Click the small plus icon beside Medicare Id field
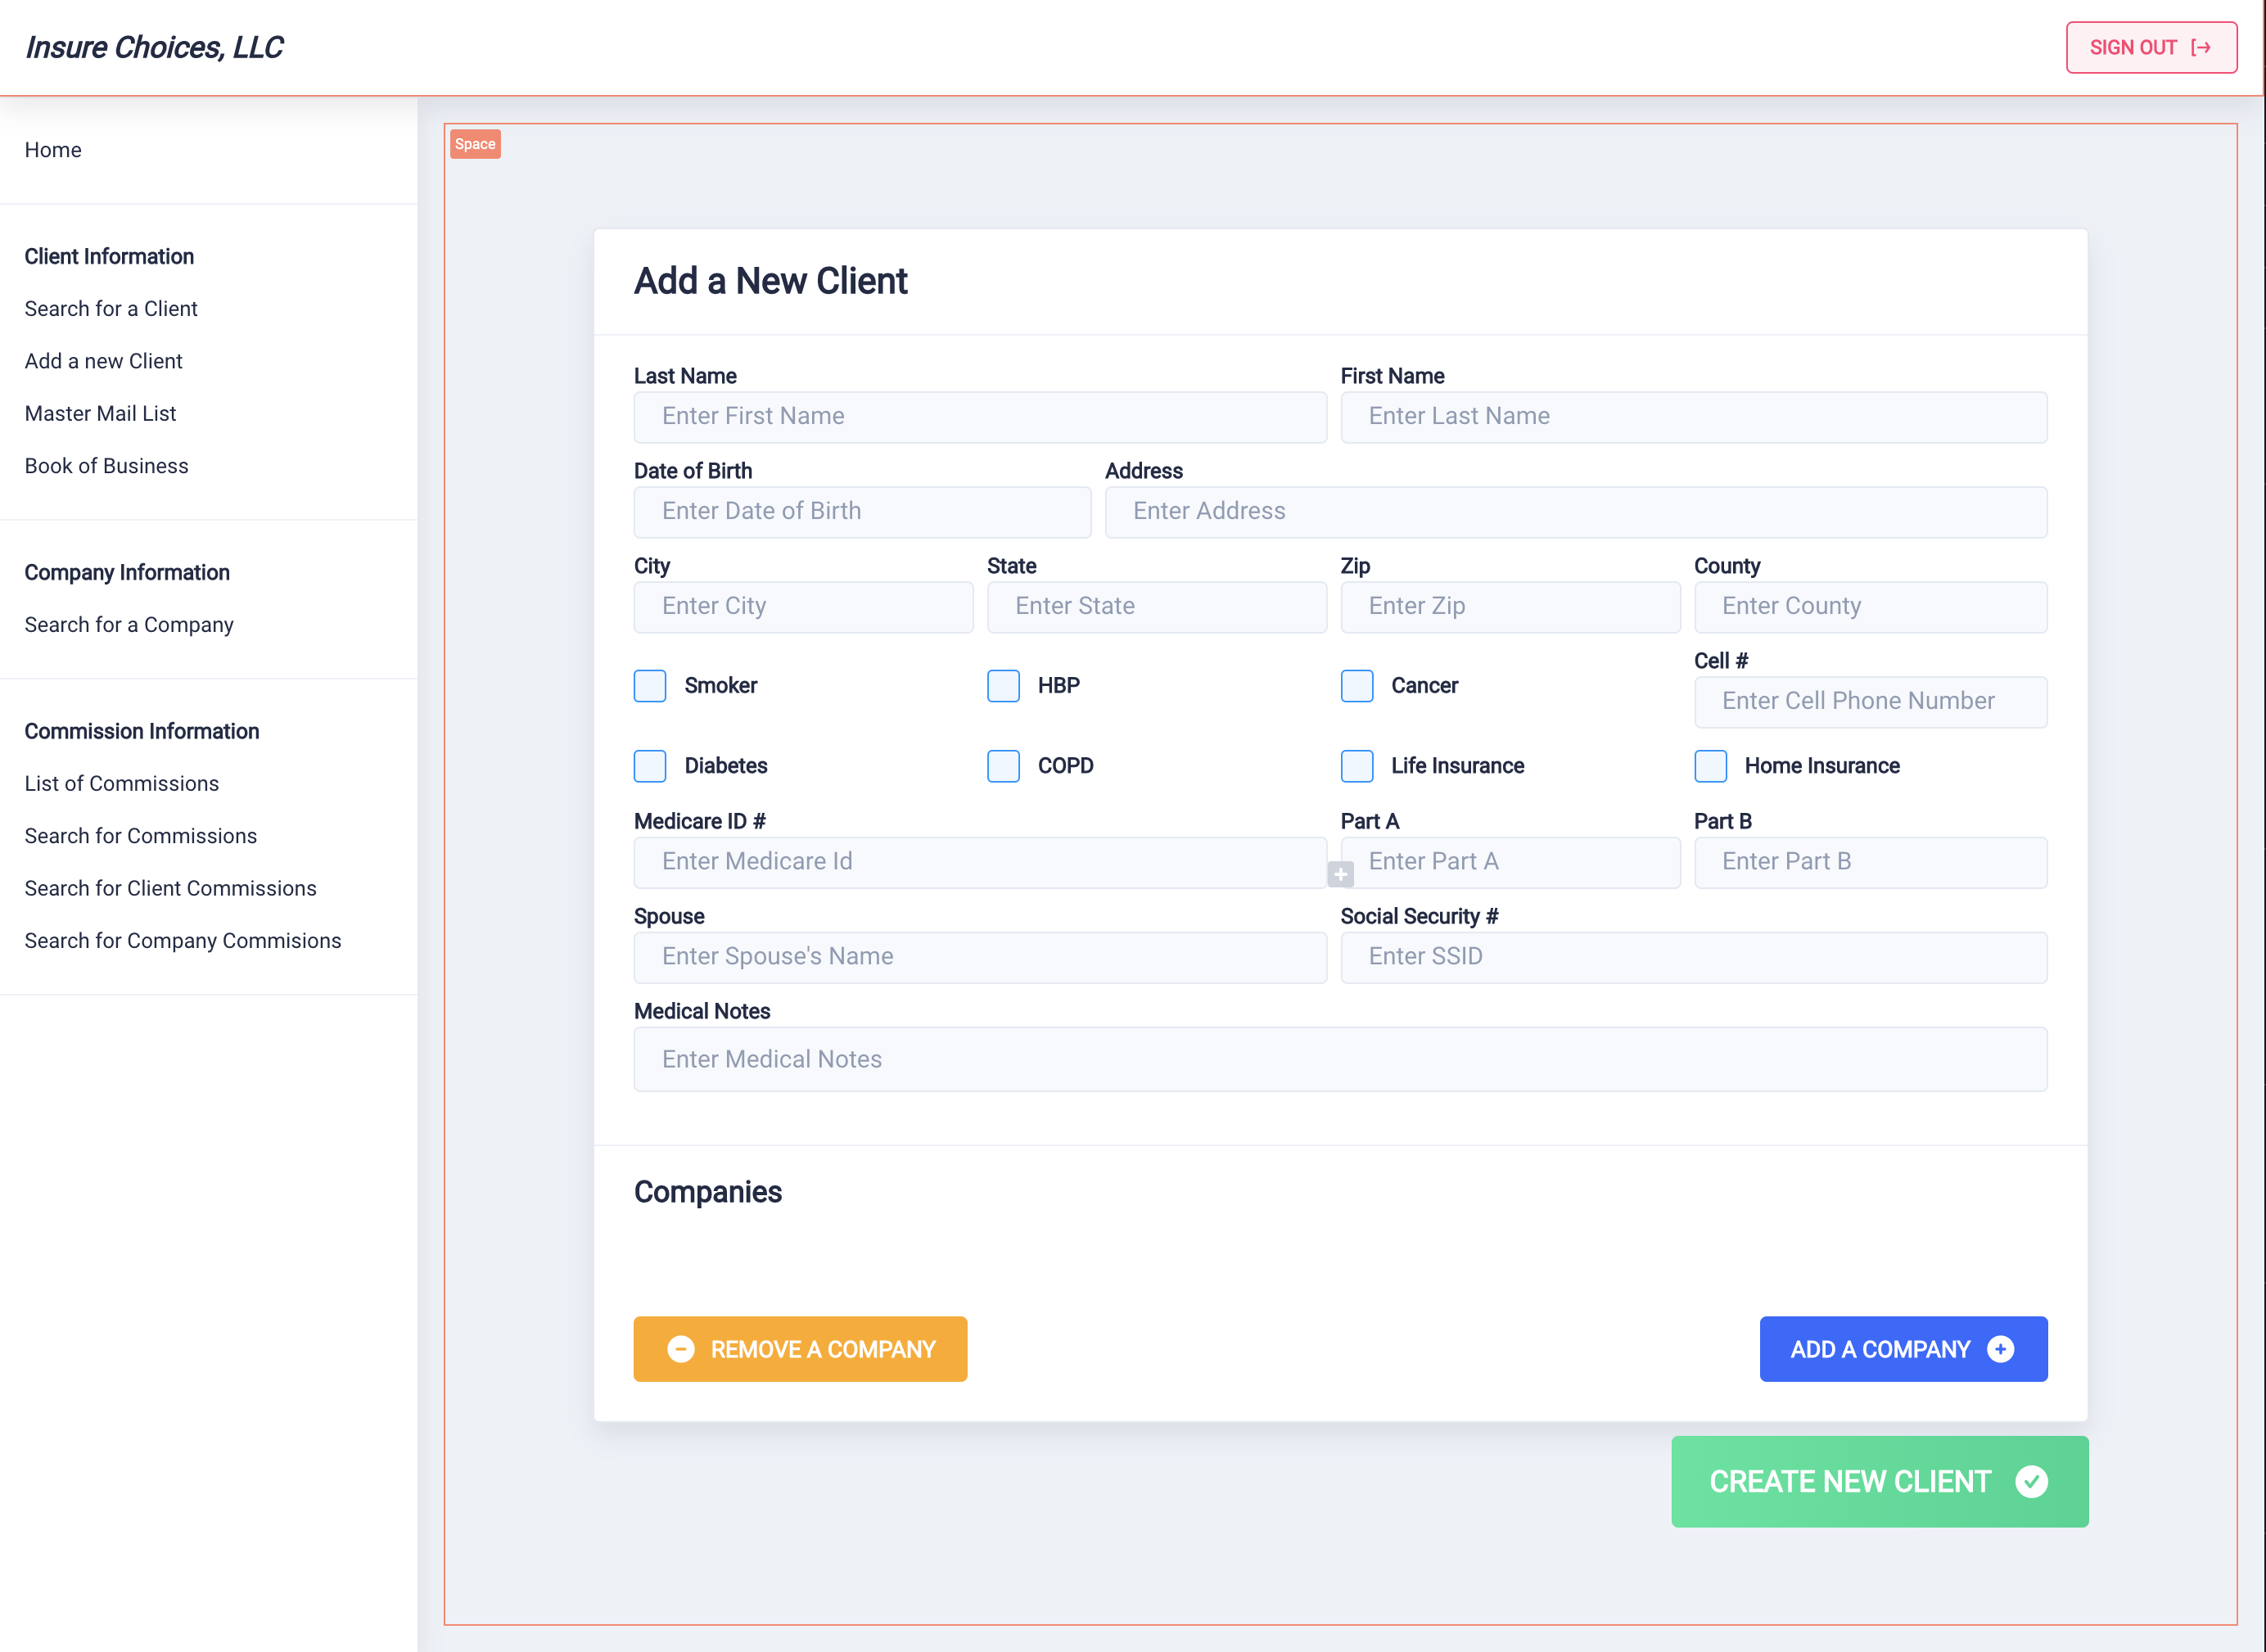 pos(1340,874)
